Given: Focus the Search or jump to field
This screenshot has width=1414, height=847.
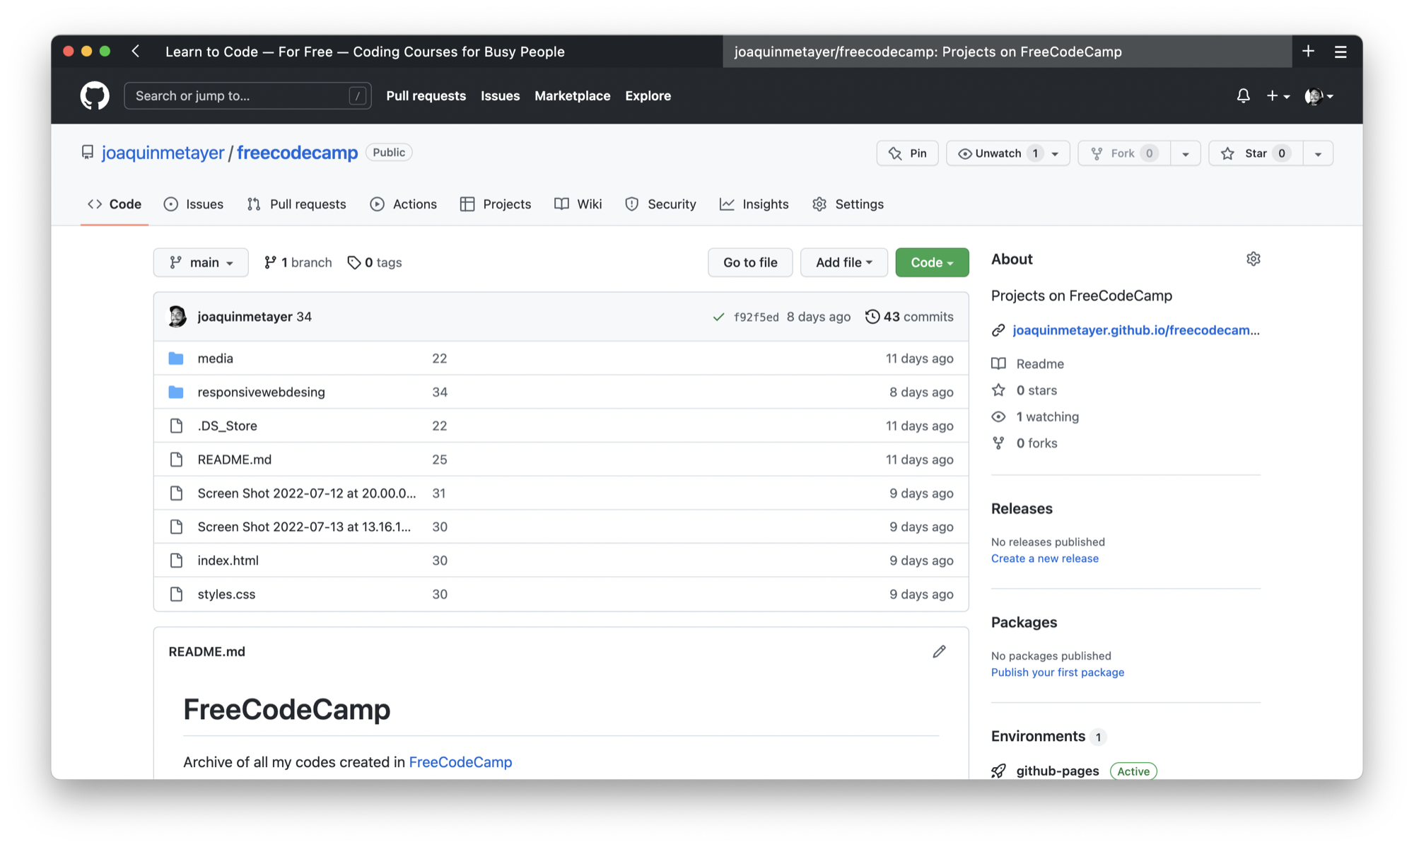Looking at the screenshot, I should click(240, 95).
